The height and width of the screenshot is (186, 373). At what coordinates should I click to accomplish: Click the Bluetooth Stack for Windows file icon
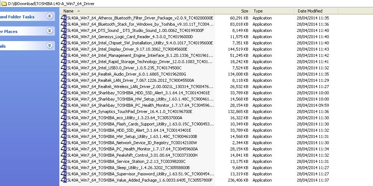(x=64, y=24)
